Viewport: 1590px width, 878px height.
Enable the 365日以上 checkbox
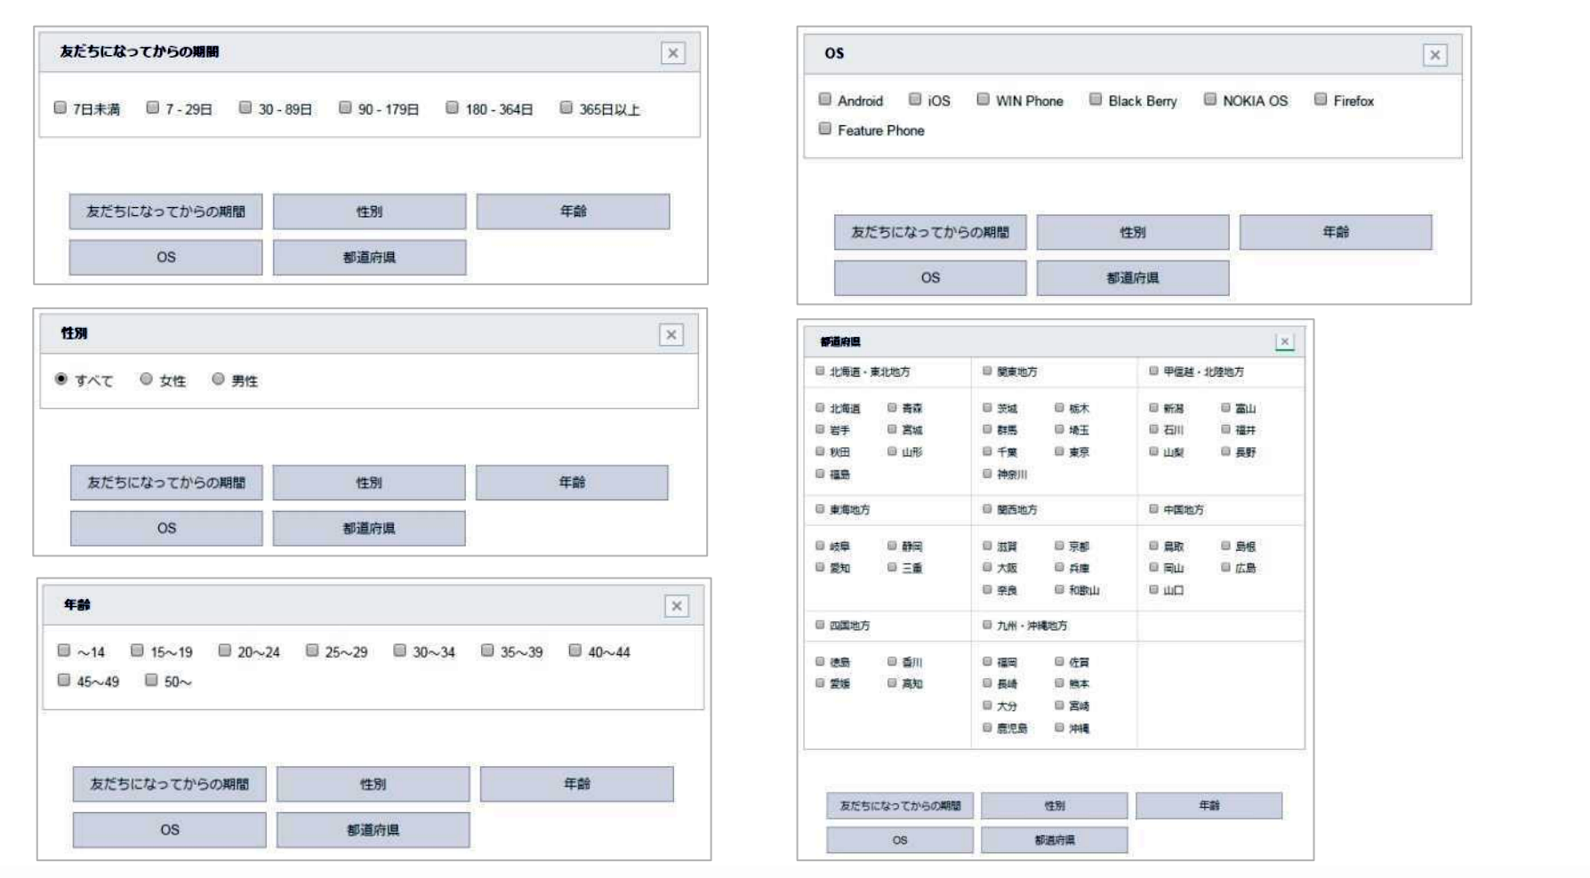[x=566, y=108]
